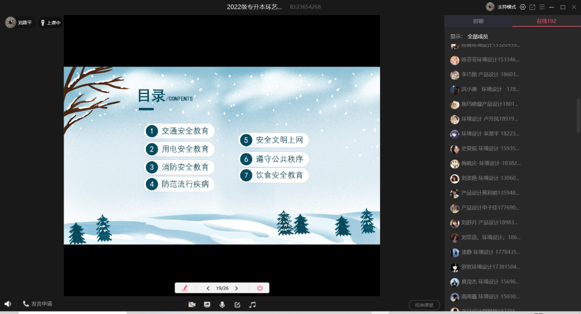Open the 全部成员 display filter dropdown

click(478, 36)
